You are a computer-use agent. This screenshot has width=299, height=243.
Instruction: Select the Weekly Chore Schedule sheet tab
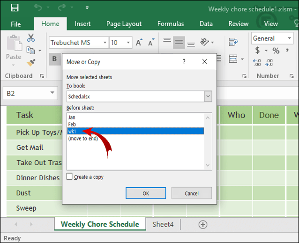[100, 224]
